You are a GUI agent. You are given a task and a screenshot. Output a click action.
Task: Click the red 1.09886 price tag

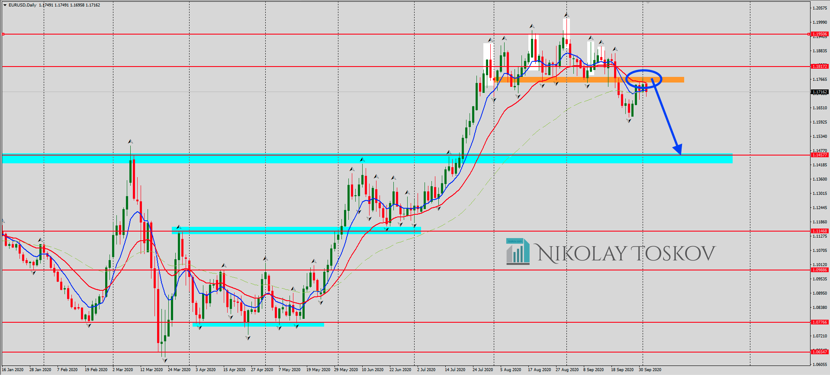pos(820,270)
